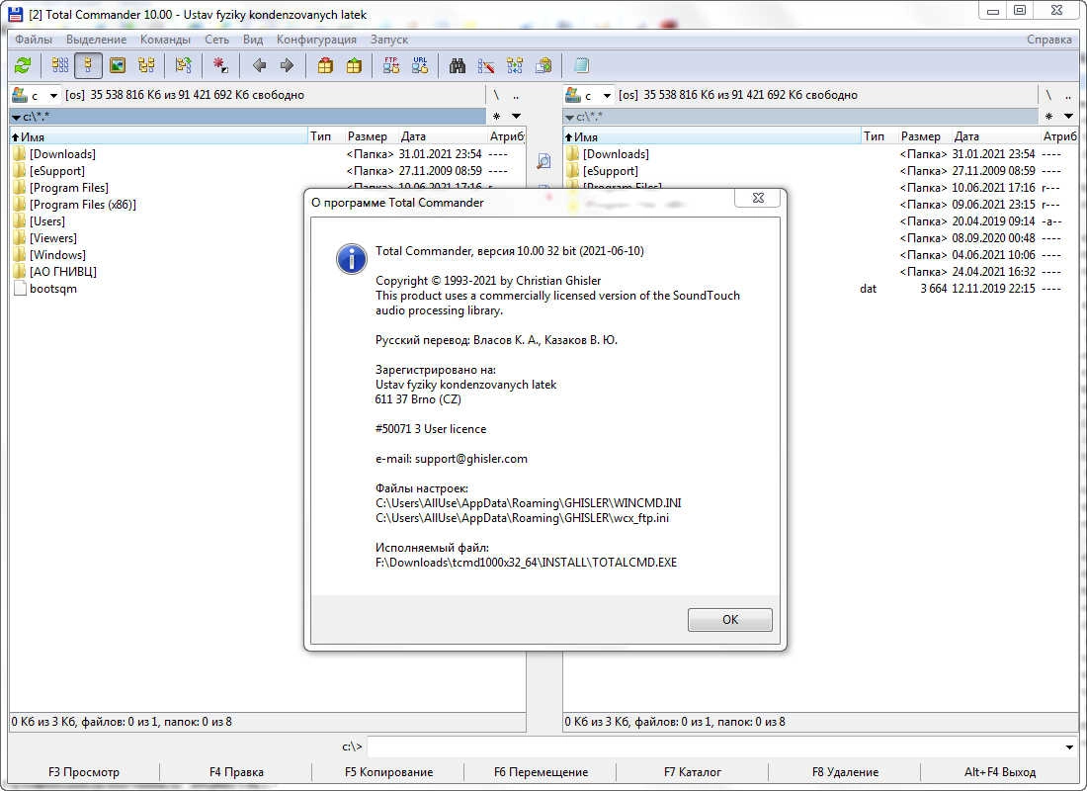Select [Viewers] folder in left panel
The height and width of the screenshot is (791, 1087).
pyautogui.click(x=52, y=238)
